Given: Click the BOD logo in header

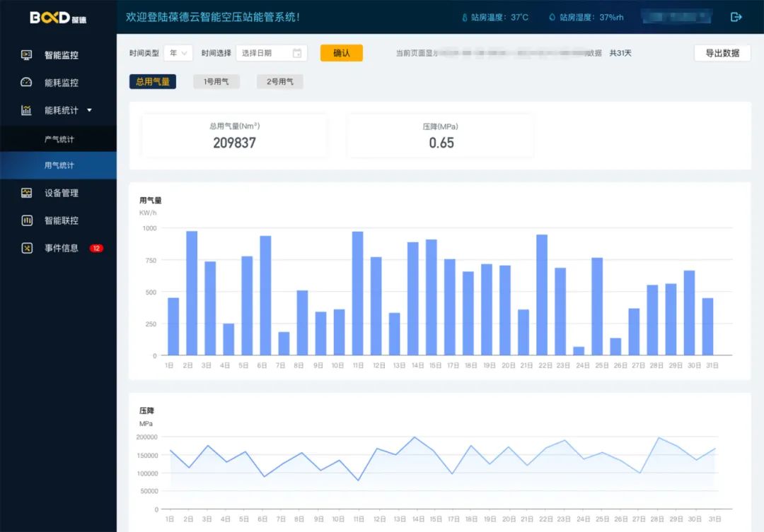Looking at the screenshot, I should point(58,18).
